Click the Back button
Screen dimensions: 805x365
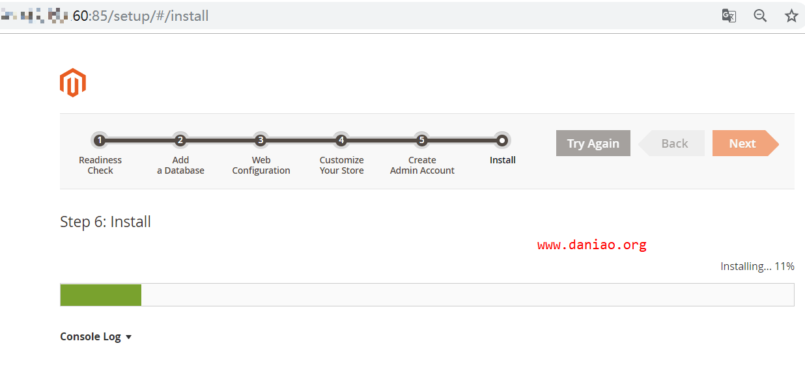pyautogui.click(x=672, y=143)
